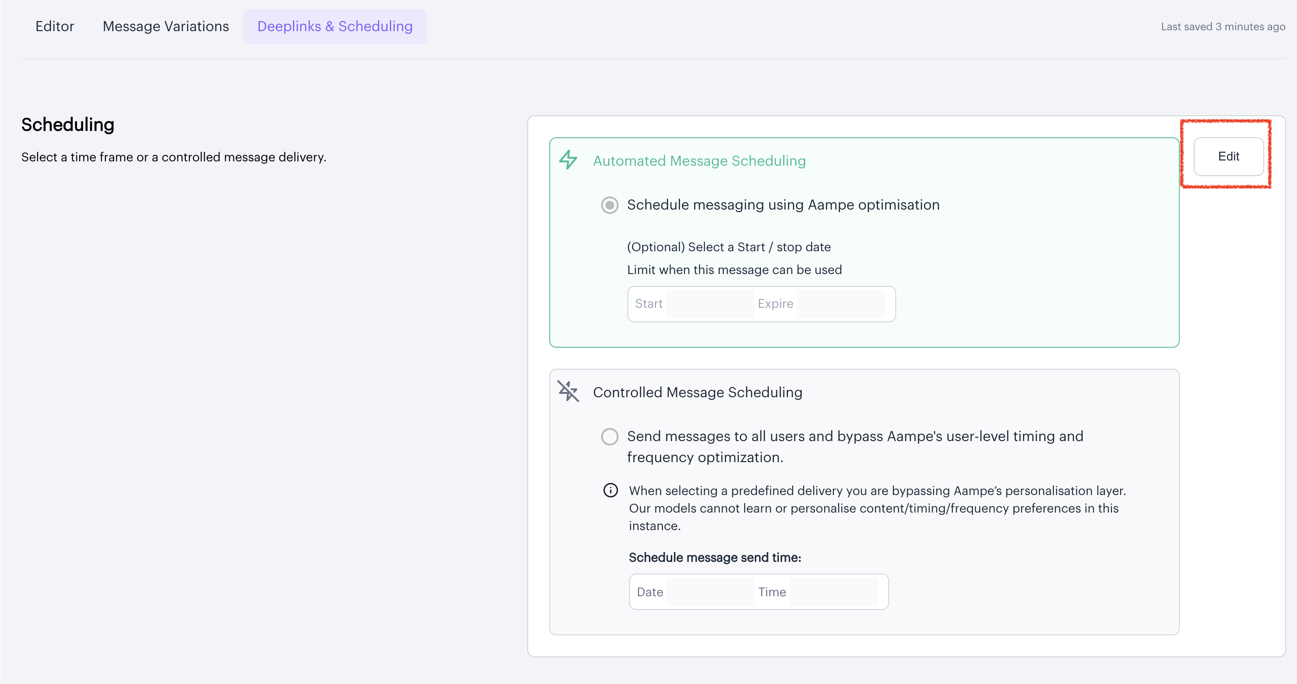The height and width of the screenshot is (684, 1297).
Task: Click the 'Schedule message send time:' label
Action: (714, 557)
